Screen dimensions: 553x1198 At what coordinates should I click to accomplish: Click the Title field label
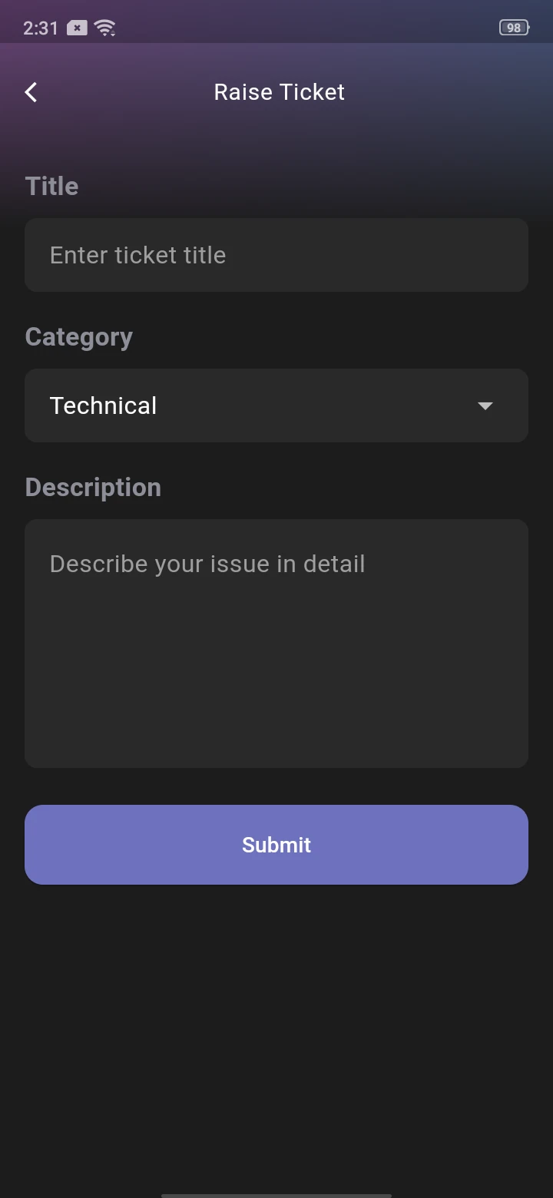[x=51, y=186]
